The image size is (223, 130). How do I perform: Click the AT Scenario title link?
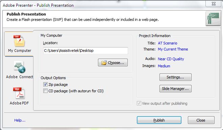click(x=168, y=43)
